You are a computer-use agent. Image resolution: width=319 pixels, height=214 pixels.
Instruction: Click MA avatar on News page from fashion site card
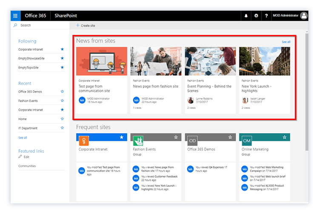[136, 100]
